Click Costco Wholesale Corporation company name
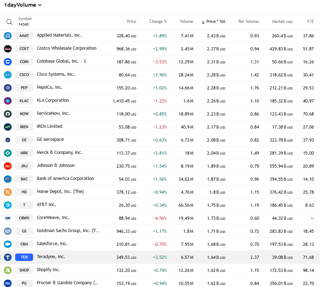The height and width of the screenshot is (287, 320). coord(67,48)
